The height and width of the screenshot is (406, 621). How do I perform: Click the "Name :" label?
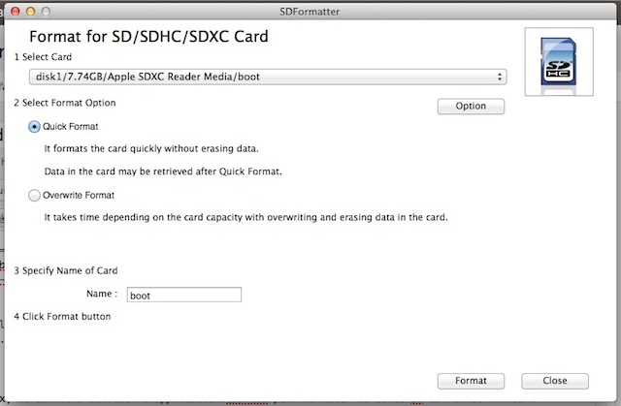(102, 294)
